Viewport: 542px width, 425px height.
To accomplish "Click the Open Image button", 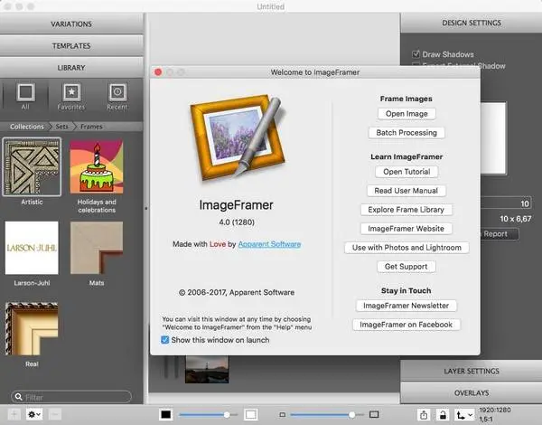I will 406,114.
